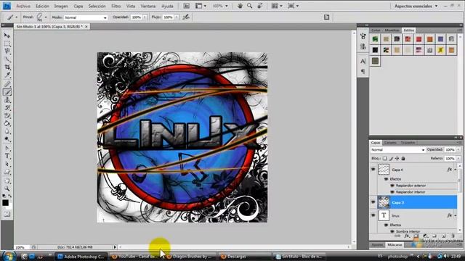Launch Bridge from the application bar

[186, 6]
